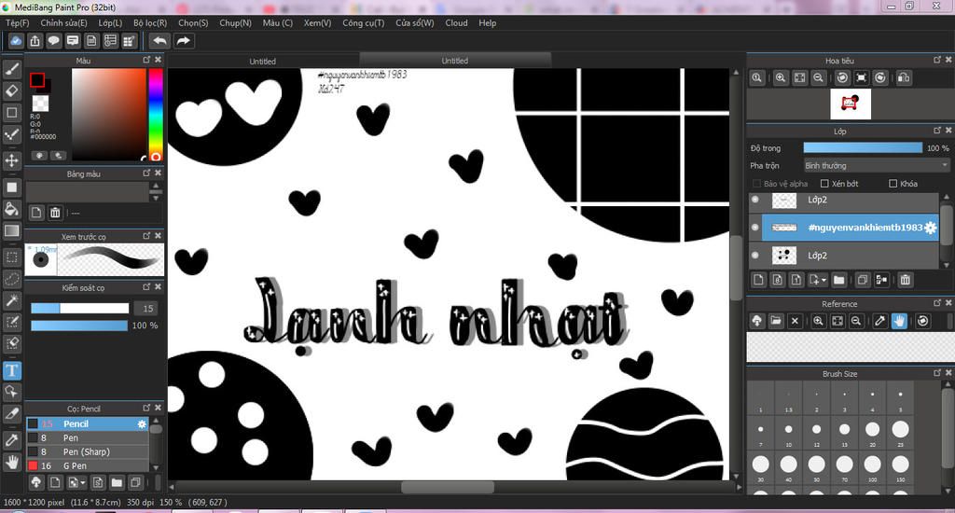The image size is (955, 513).
Task: Activate the rectangular Select tool
Action: pos(11,257)
